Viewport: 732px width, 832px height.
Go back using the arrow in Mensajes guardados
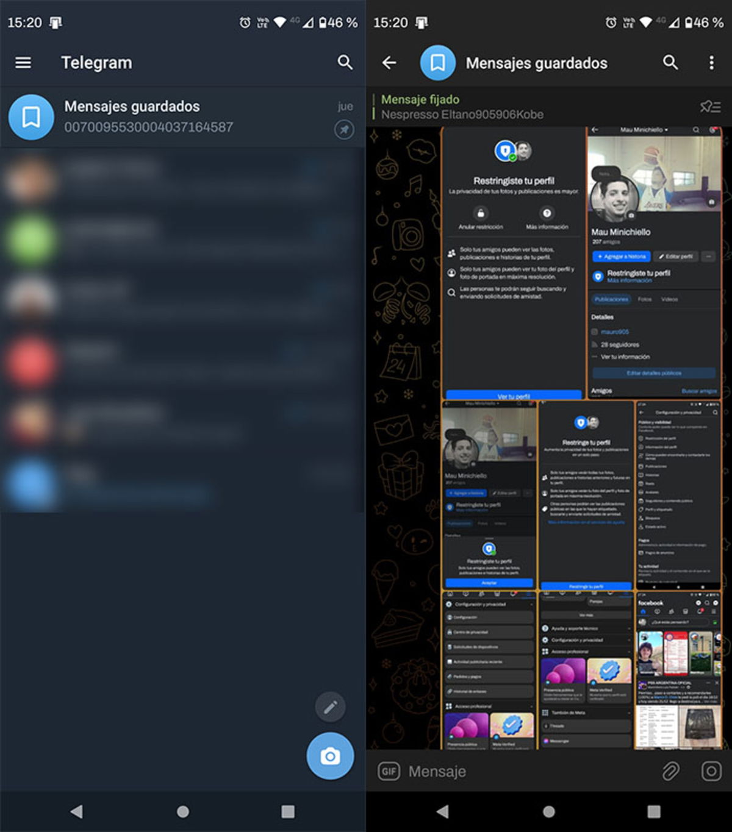click(389, 63)
